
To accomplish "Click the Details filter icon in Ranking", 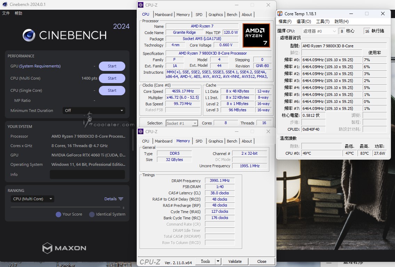I will click(121, 199).
